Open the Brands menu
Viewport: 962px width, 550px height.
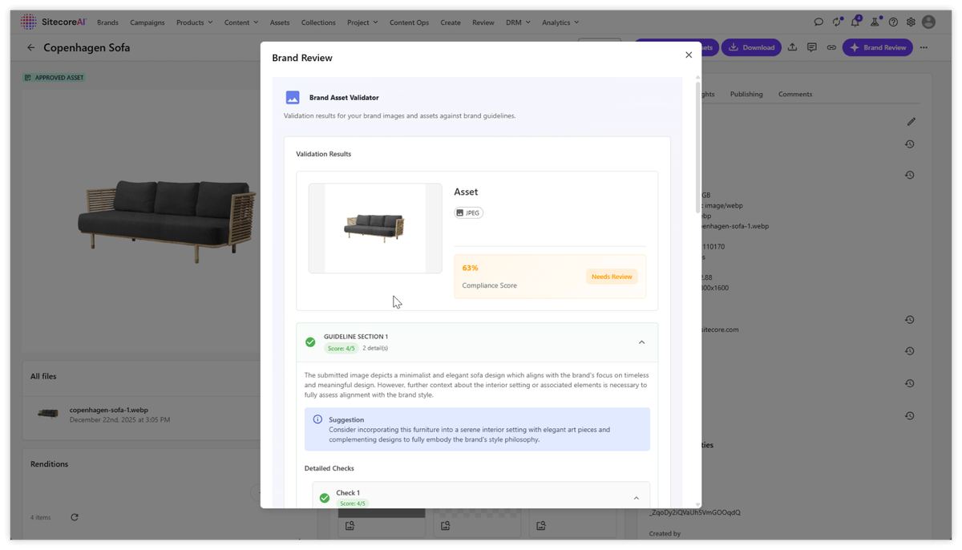click(x=107, y=22)
